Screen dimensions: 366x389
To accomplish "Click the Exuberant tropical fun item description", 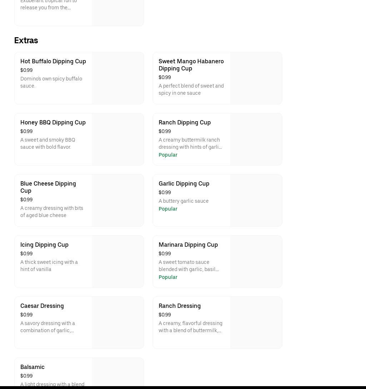I will click(x=48, y=4).
